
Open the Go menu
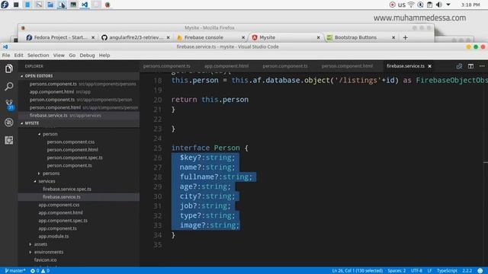pos(72,55)
